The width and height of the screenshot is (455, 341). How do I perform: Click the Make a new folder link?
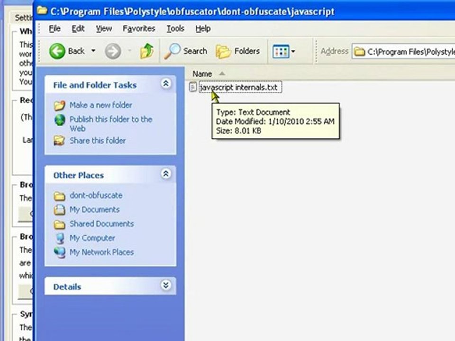[x=100, y=105]
